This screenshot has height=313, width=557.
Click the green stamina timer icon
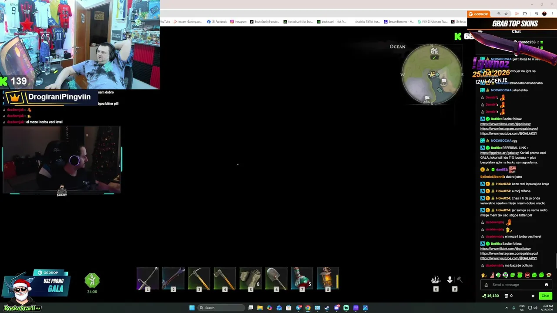(92, 281)
